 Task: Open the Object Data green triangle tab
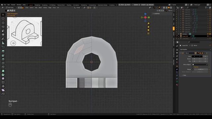point(177,82)
